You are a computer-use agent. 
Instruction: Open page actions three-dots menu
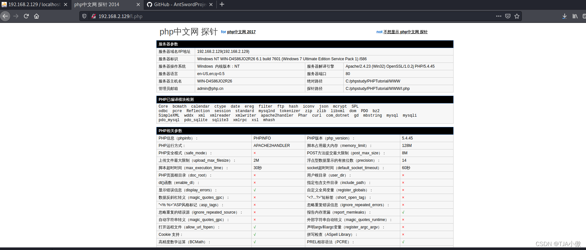click(x=499, y=16)
